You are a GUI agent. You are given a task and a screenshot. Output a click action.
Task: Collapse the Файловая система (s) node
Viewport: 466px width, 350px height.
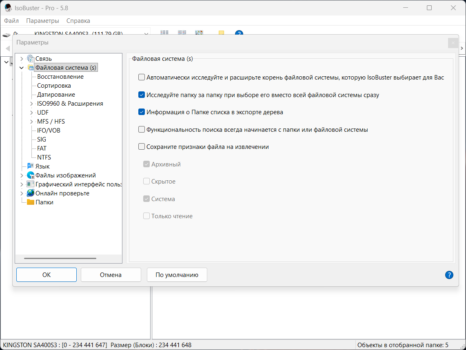(21, 68)
